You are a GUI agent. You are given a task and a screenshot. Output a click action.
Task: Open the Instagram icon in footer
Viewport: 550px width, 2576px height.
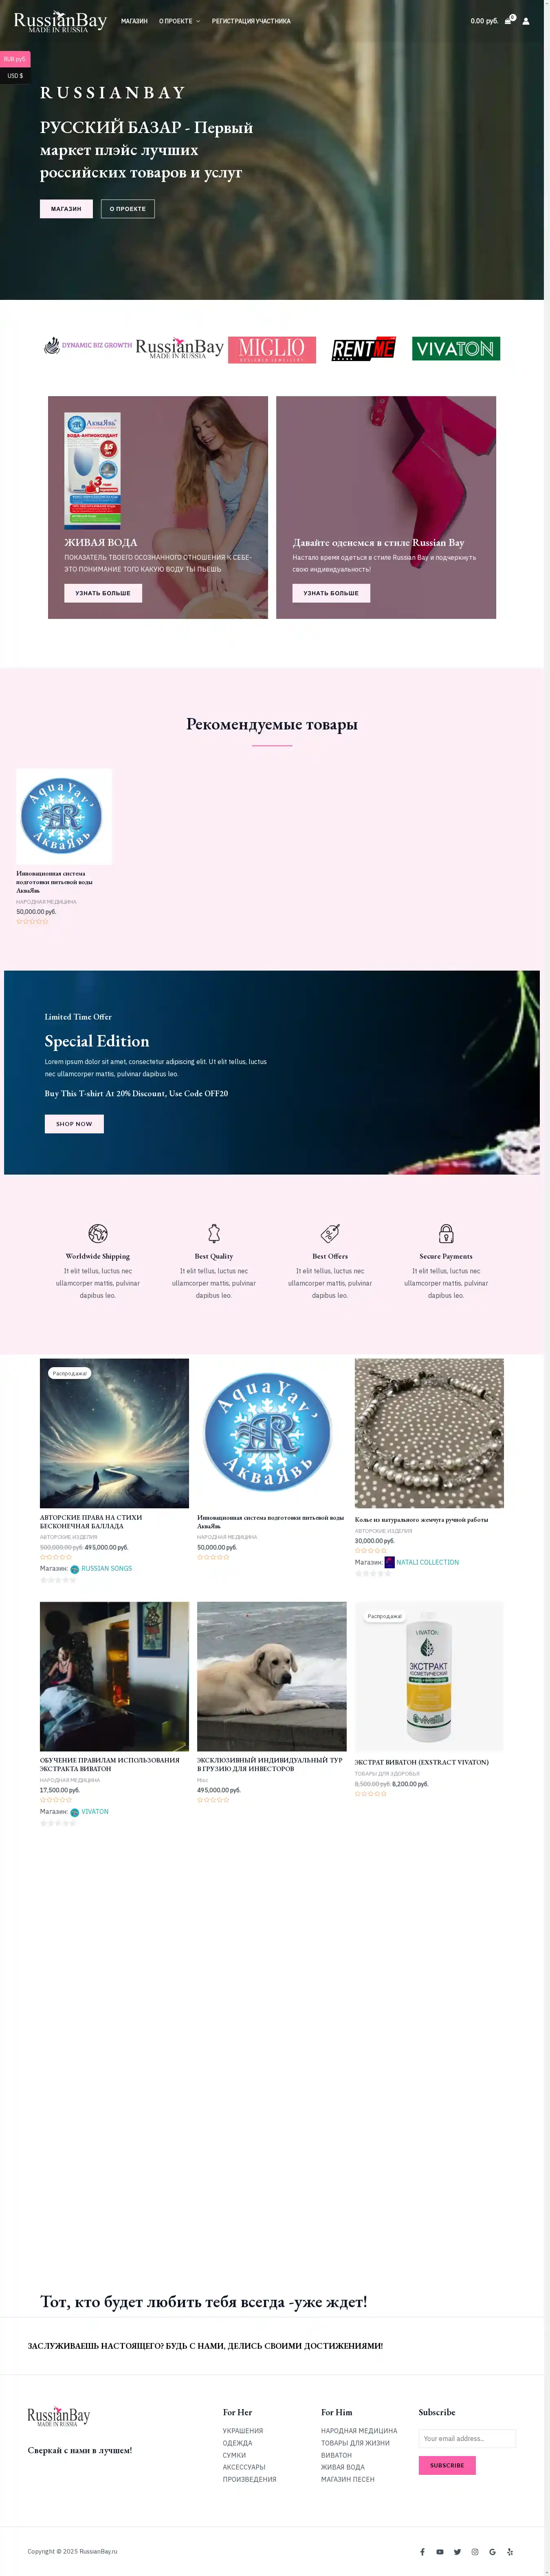coord(475,2551)
